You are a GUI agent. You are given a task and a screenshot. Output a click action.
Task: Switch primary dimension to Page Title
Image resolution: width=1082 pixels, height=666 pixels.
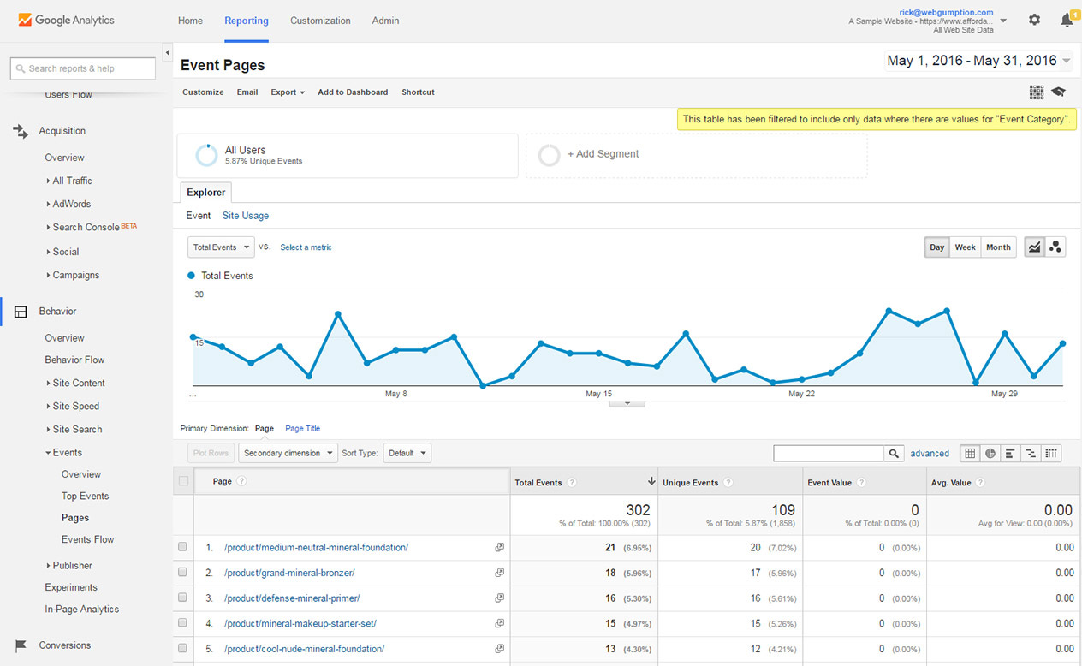303,429
